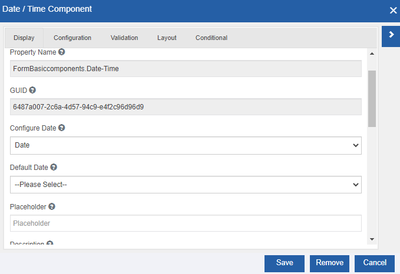
Task: Switch to the Configuration tab
Action: pyautogui.click(x=72, y=38)
